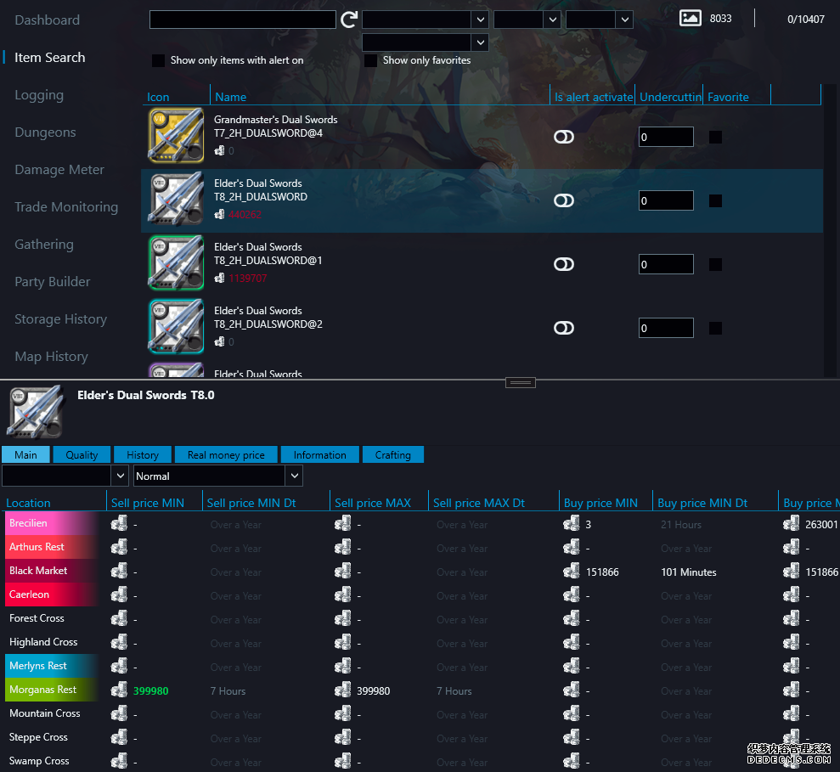This screenshot has width=840, height=772.
Task: Mark T8_2H_DUALSWORD@1 as favorite
Action: point(715,264)
